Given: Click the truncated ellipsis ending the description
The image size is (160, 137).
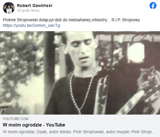Looking at the screenshot, I should click(x=154, y=132).
